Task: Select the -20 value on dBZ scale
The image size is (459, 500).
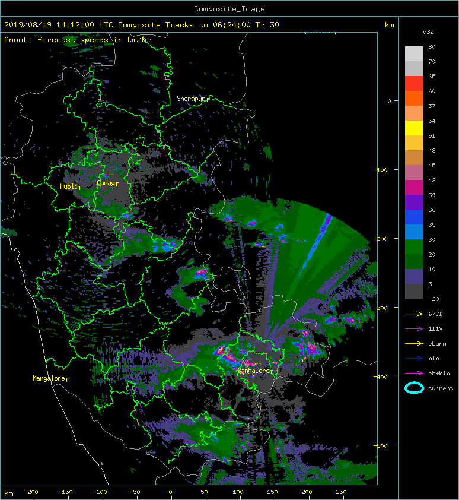Action: pos(434,299)
